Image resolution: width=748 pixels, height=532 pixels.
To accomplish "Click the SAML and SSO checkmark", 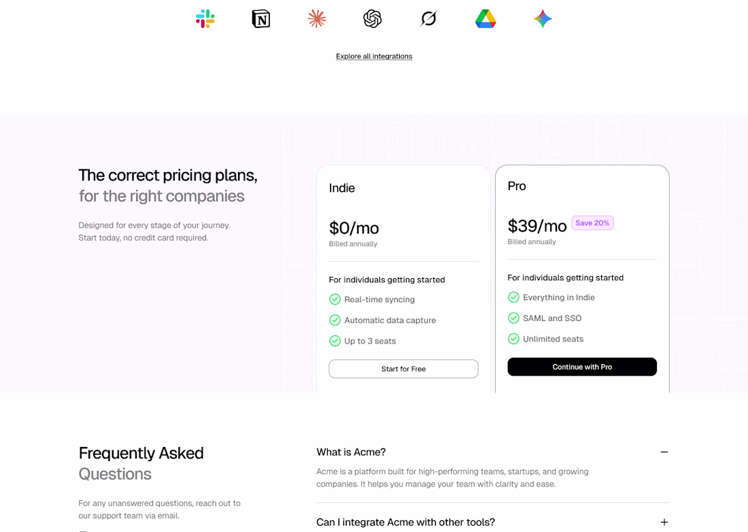I will (514, 318).
